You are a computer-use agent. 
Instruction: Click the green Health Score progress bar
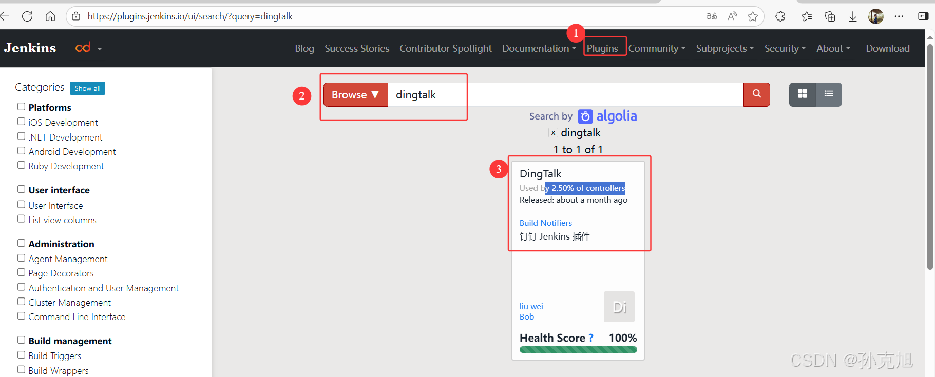pyautogui.click(x=578, y=349)
